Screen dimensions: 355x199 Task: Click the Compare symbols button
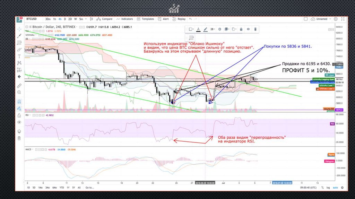pyautogui.click(x=105, y=19)
